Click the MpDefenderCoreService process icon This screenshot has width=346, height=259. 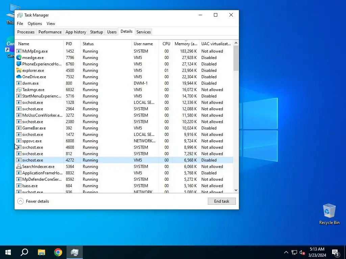(19, 179)
